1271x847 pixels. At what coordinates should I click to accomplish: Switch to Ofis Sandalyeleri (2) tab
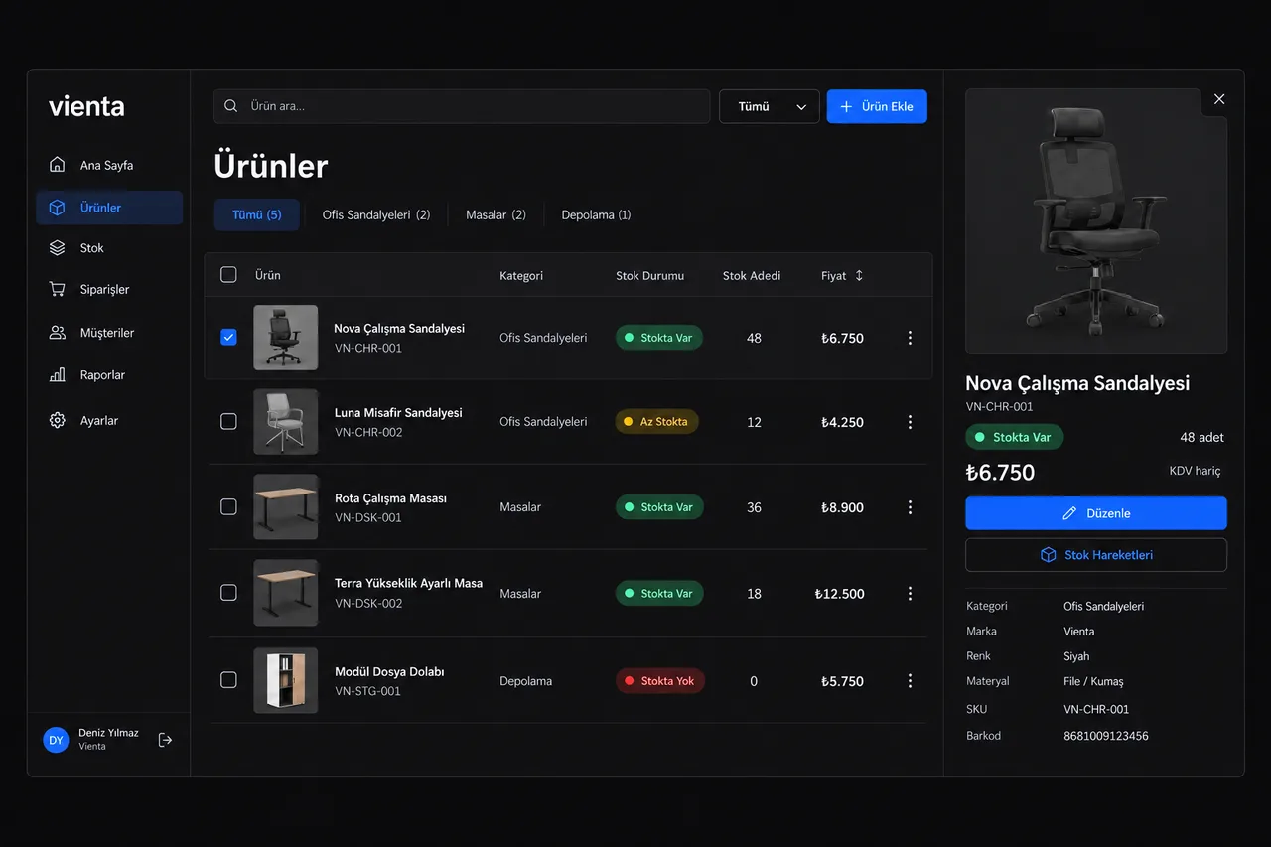coord(376,214)
